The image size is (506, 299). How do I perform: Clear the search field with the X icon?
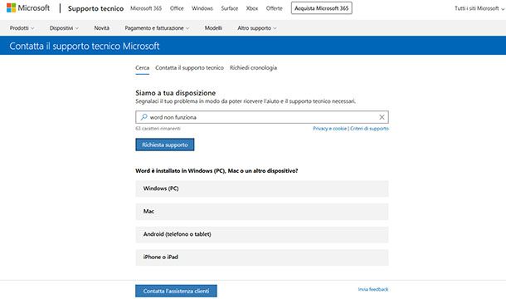(x=382, y=117)
